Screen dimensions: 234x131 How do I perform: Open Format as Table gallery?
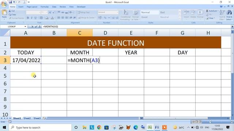[x=136, y=15]
